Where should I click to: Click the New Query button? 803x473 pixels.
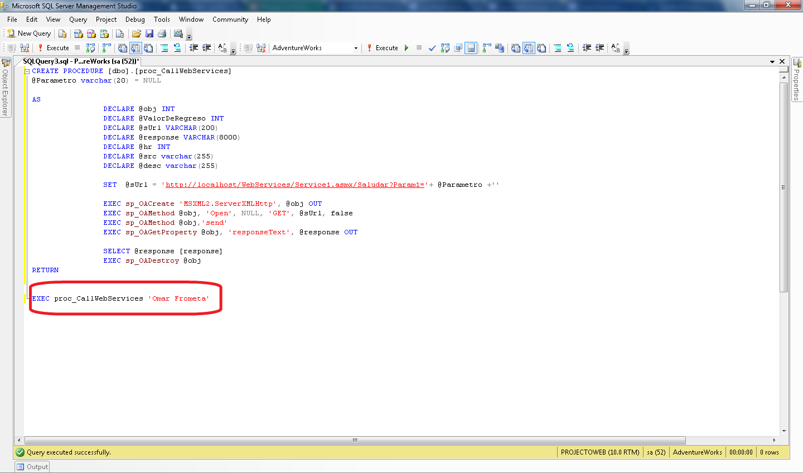point(29,33)
